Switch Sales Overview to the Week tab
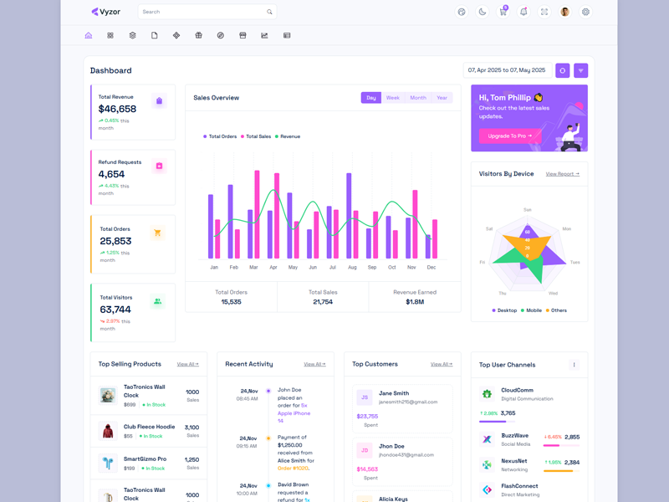The width and height of the screenshot is (669, 502). 392,98
